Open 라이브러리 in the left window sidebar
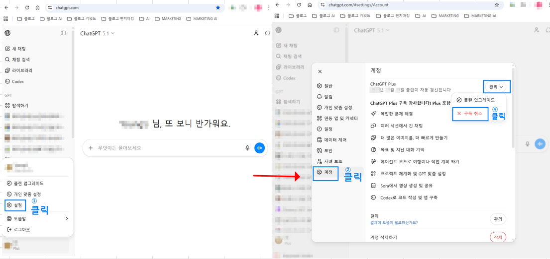The image size is (550, 259). pyautogui.click(x=18, y=70)
